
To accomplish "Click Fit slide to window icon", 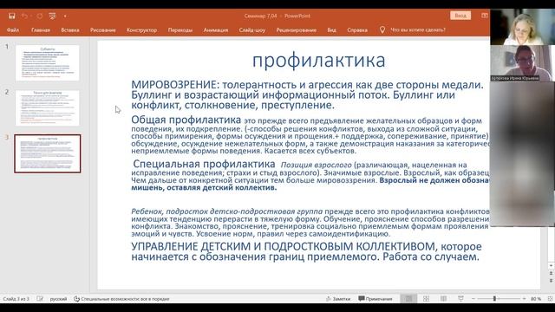I will [x=550, y=299].
